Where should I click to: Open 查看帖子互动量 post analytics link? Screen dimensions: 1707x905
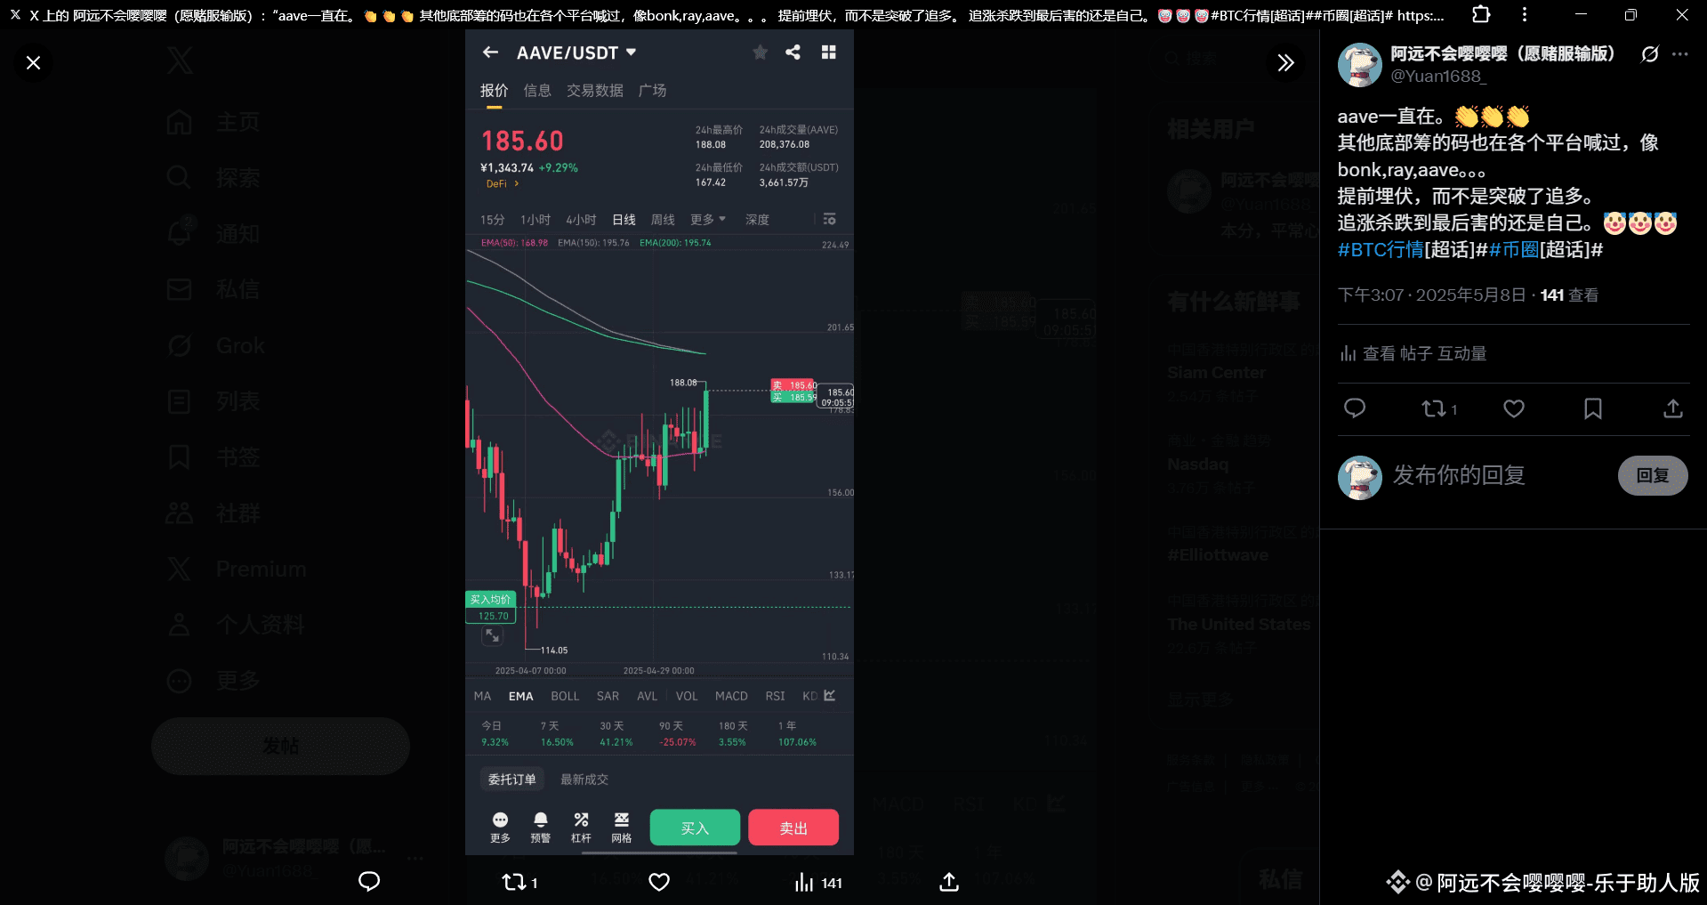1413,353
